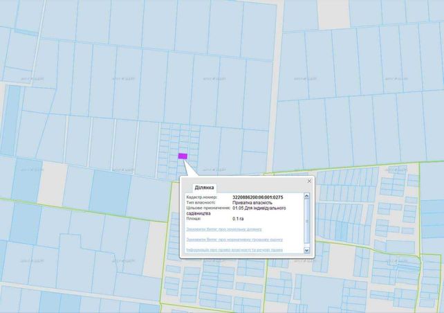Close the parcel info popup

tap(309, 181)
